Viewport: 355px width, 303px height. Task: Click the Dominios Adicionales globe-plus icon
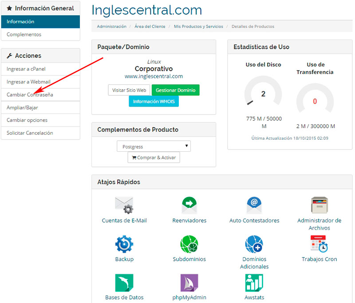point(254,244)
